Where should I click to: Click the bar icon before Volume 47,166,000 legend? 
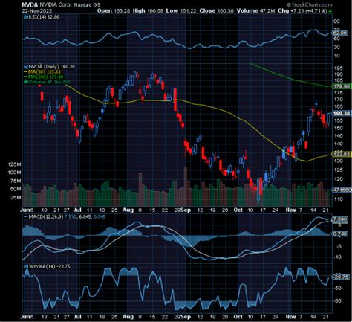tap(26, 82)
